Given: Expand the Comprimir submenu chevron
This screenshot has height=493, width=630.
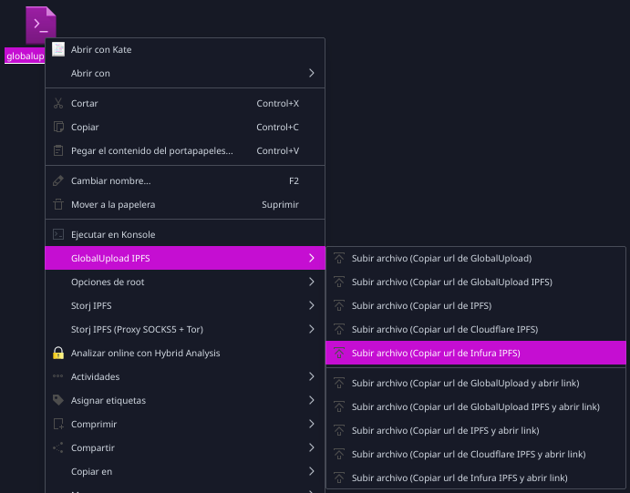Looking at the screenshot, I should (312, 424).
